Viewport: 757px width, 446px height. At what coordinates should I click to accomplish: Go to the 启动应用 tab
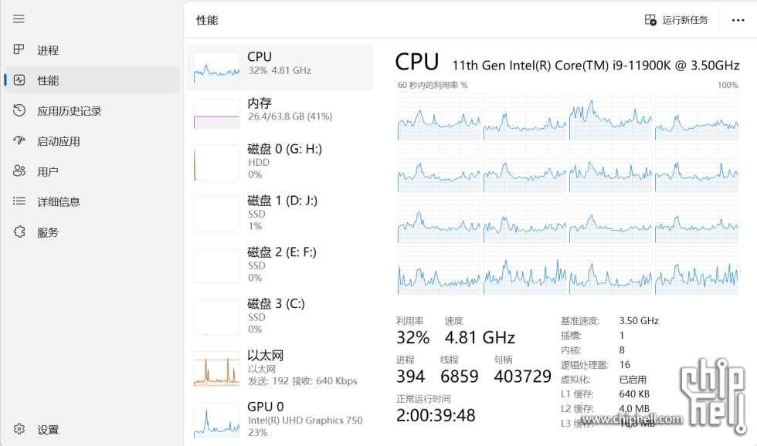[92, 140]
